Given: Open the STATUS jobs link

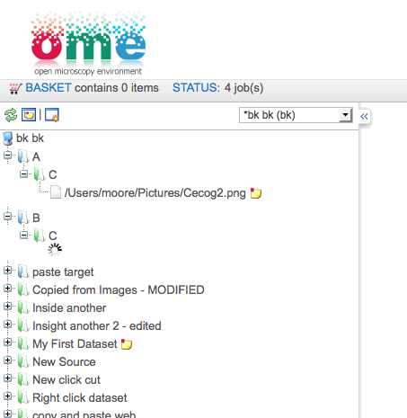Looking at the screenshot, I should click(x=196, y=88).
